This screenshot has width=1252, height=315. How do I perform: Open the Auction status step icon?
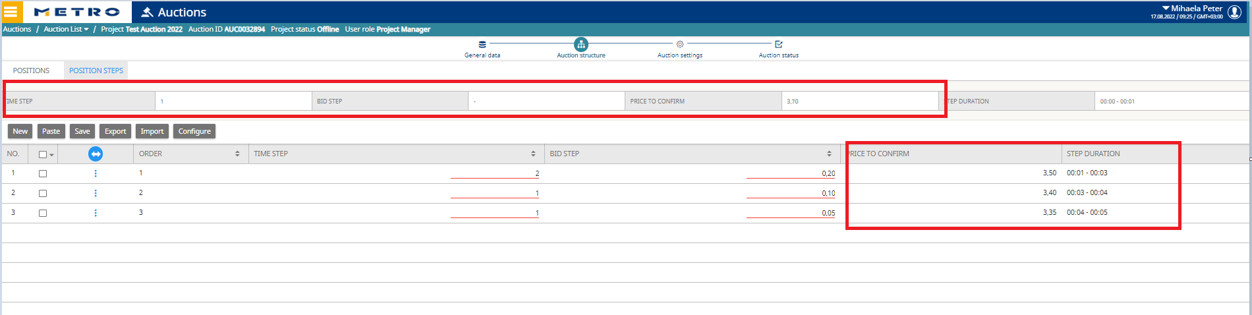coord(779,44)
